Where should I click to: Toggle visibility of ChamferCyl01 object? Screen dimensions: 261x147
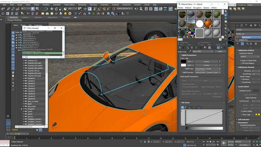click(24, 60)
